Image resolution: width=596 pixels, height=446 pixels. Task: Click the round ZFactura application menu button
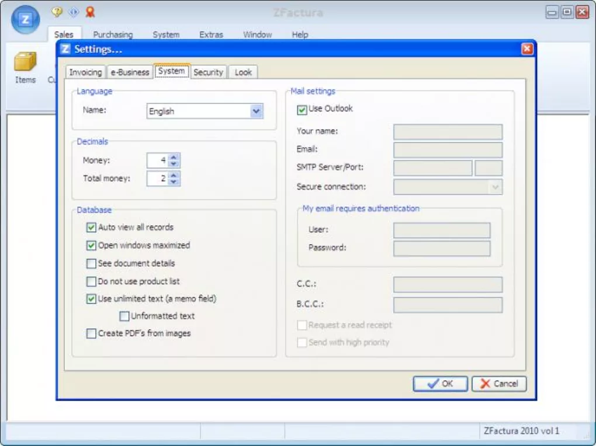25,19
